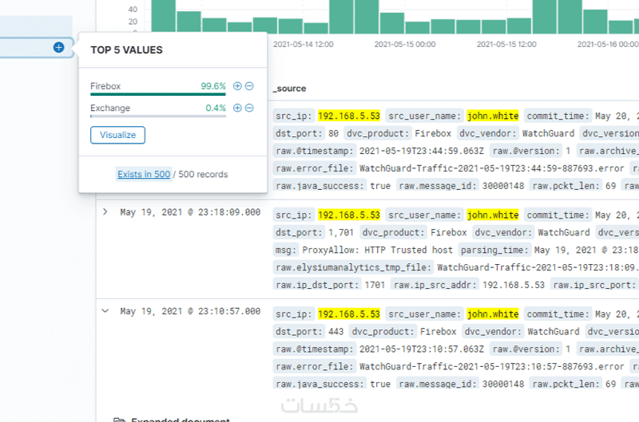Add field using the blue plus icon in the sidebar

58,47
